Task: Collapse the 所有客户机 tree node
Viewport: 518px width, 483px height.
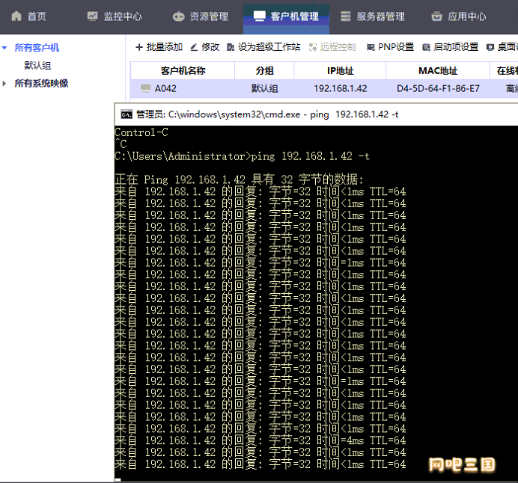Action: coord(4,48)
